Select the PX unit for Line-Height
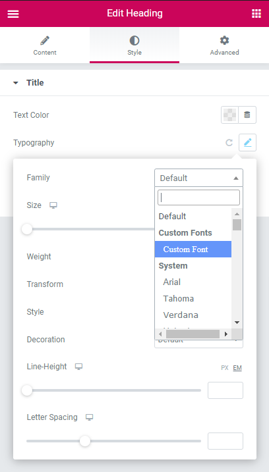The height and width of the screenshot is (472, 269). coord(225,368)
